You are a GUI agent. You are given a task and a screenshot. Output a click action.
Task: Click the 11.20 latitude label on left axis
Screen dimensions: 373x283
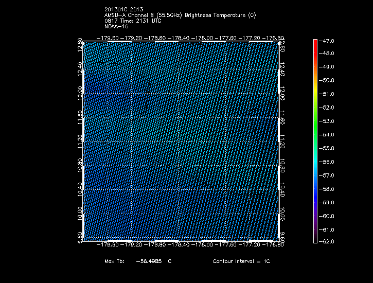pyautogui.click(x=80, y=140)
